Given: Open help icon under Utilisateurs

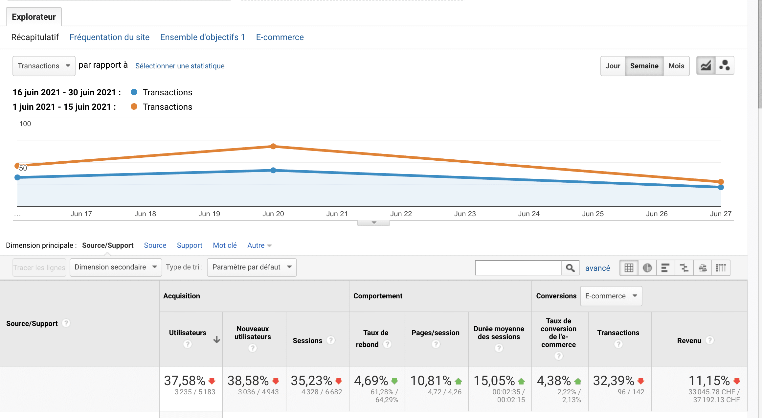Looking at the screenshot, I should pyautogui.click(x=187, y=344).
